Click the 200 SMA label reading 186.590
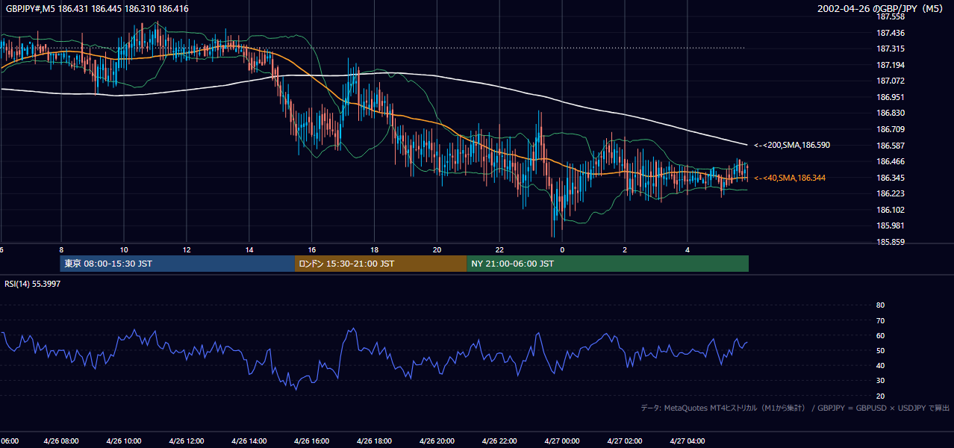Image resolution: width=954 pixels, height=448 pixels. [x=791, y=145]
